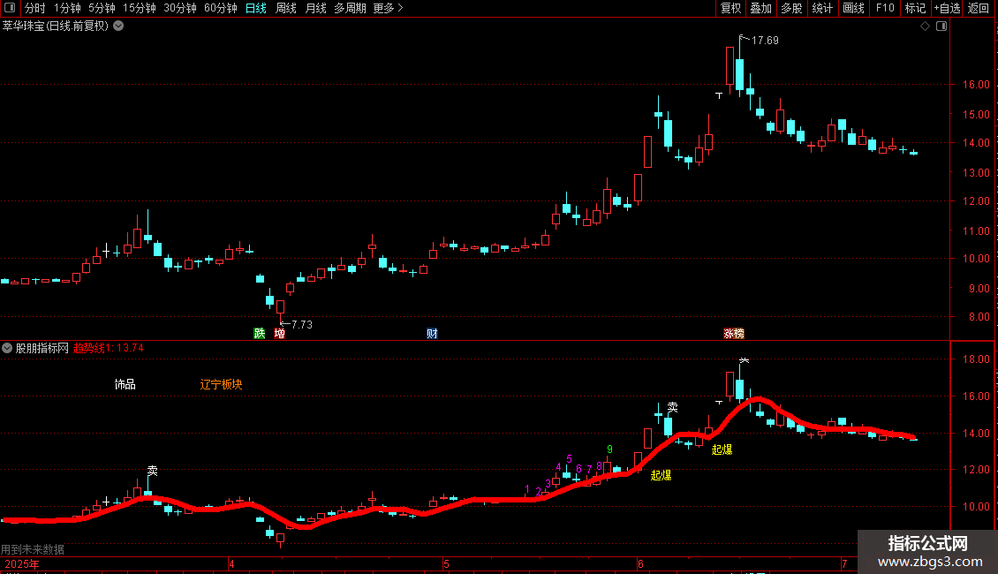Select the 5分钟 period tab
998x574 pixels.
click(x=102, y=8)
